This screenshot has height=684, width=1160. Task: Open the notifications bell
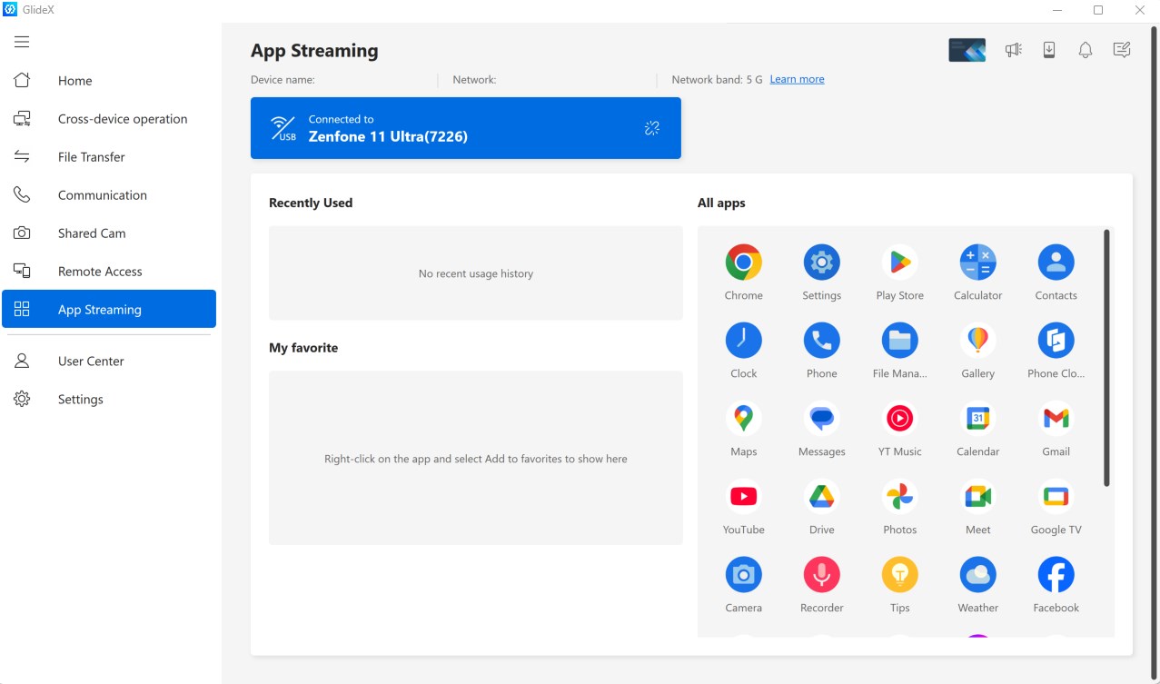pos(1085,50)
